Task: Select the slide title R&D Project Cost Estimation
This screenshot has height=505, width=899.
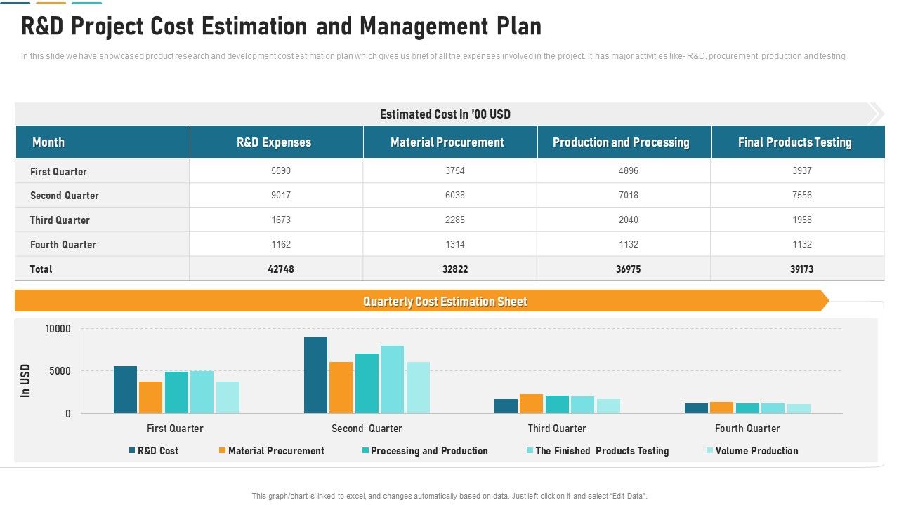Action: (281, 27)
